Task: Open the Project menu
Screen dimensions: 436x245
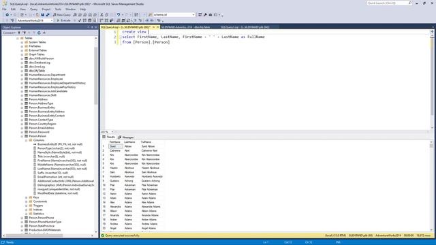Action: click(x=46, y=9)
